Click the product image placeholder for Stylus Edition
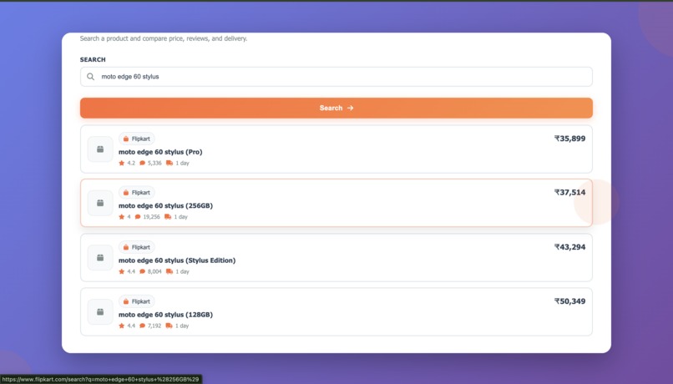This screenshot has width=673, height=384. point(100,258)
